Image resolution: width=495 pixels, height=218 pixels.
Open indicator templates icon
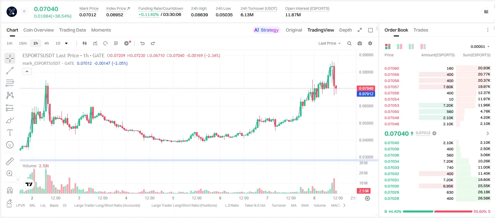pyautogui.click(x=116, y=43)
